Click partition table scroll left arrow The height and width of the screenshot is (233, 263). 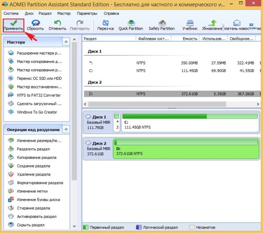85,104
